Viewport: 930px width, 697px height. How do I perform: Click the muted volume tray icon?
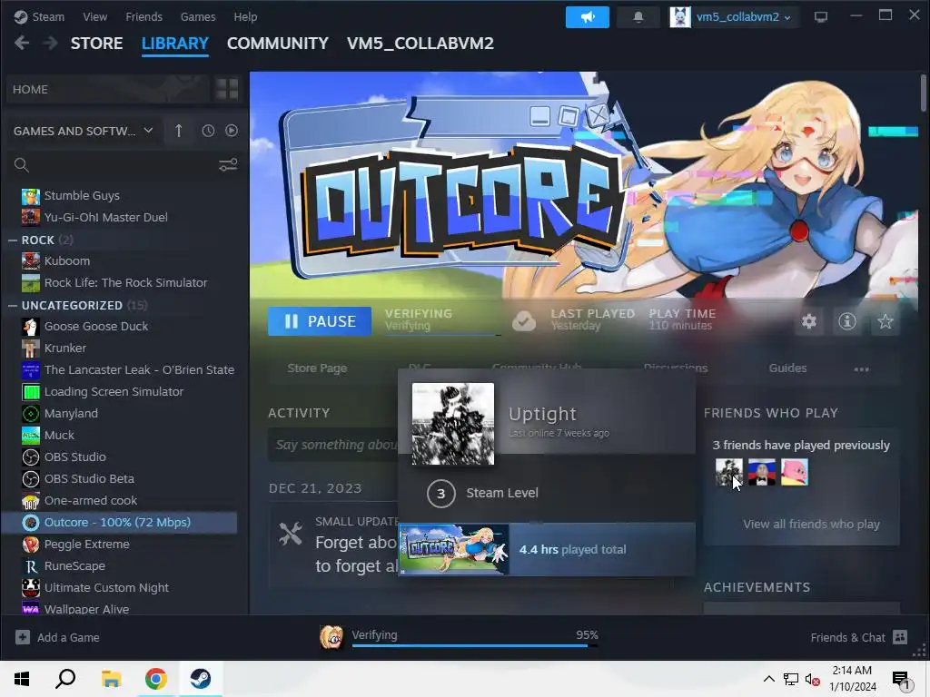[x=812, y=680]
